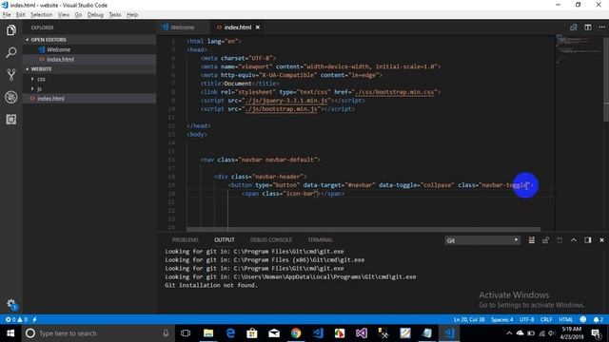Open the Help menu
Image resolution: width=609 pixels, height=342 pixels.
pyautogui.click(x=132, y=15)
